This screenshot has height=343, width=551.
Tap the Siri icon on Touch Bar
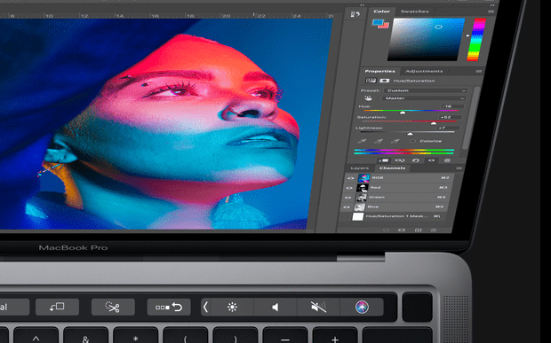(362, 308)
